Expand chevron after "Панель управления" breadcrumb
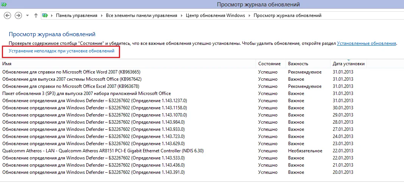Viewport: 404px width, 190px height. (101, 15)
